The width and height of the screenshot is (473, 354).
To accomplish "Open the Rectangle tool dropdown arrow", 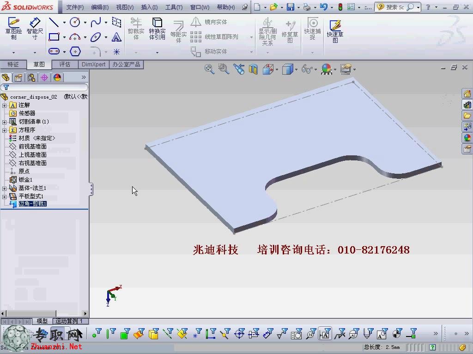I will [64, 37].
